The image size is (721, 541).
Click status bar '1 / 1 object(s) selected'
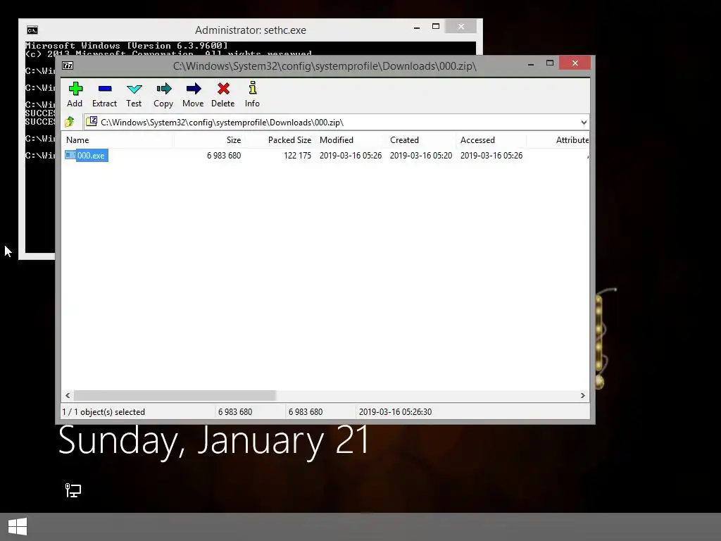pyautogui.click(x=104, y=411)
